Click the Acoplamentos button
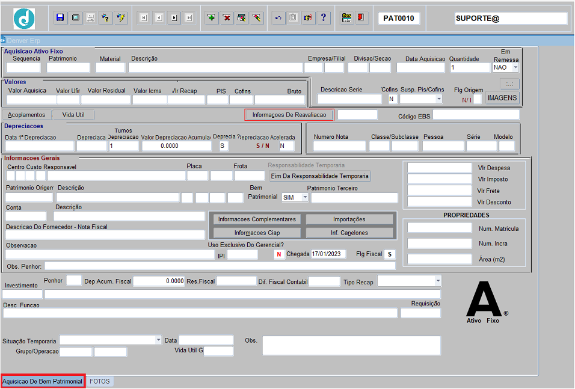575x389 pixels. tap(26, 115)
